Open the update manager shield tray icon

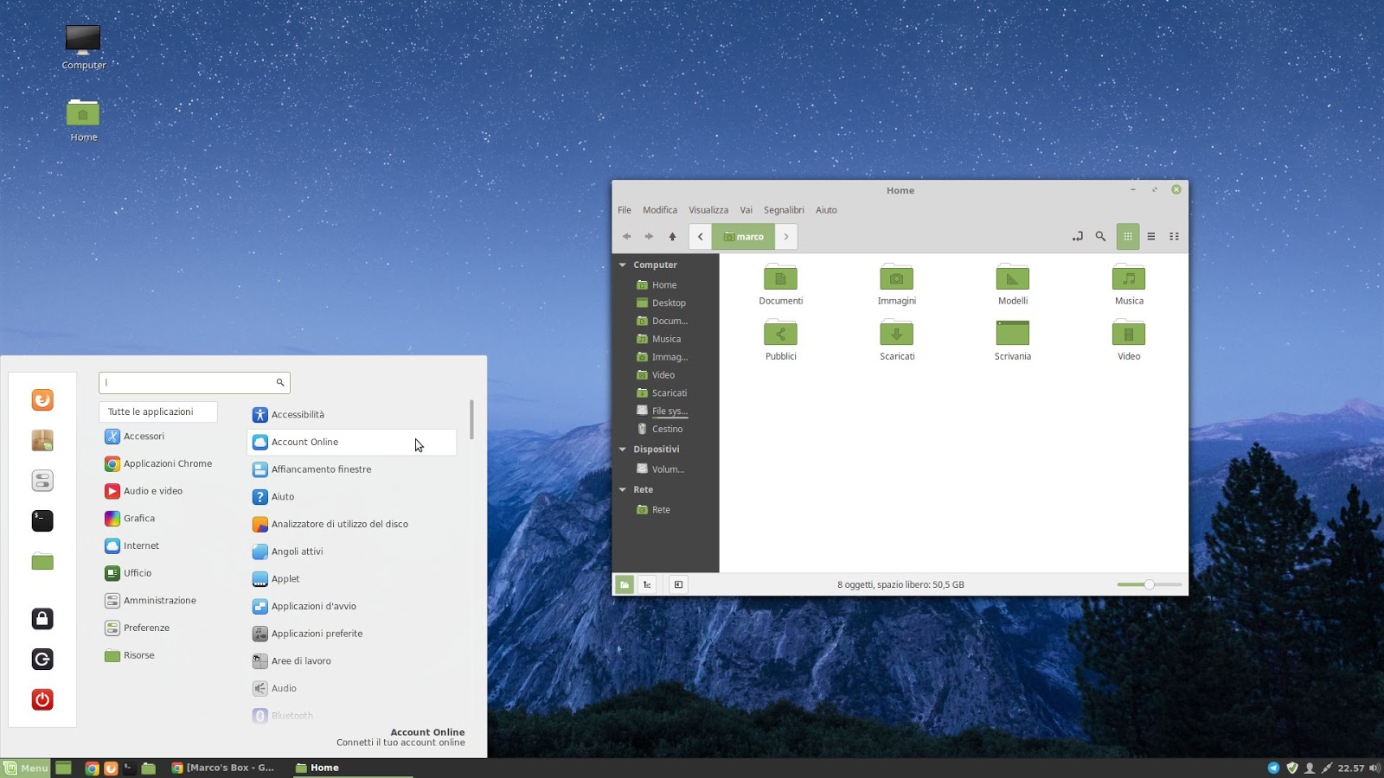(x=1291, y=768)
